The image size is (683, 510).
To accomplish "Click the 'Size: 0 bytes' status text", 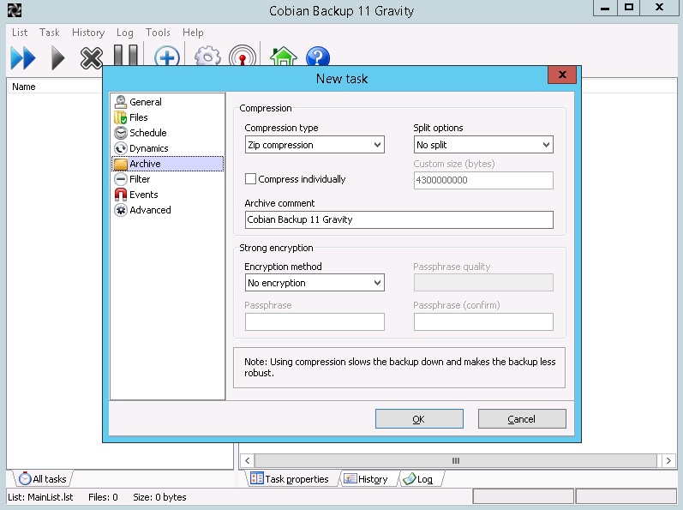I will tap(159, 497).
